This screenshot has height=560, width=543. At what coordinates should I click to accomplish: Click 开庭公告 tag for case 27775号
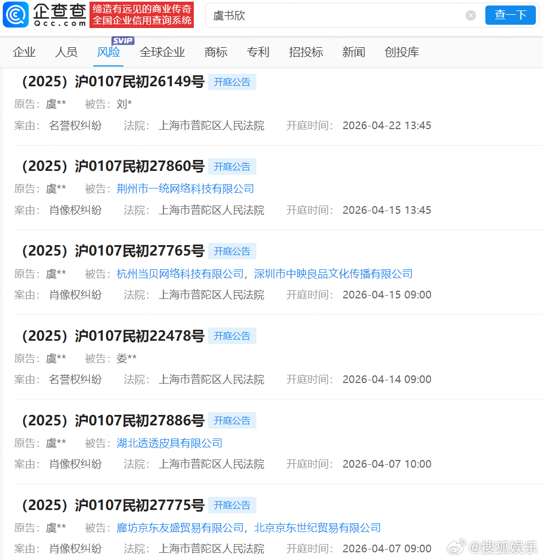click(232, 506)
